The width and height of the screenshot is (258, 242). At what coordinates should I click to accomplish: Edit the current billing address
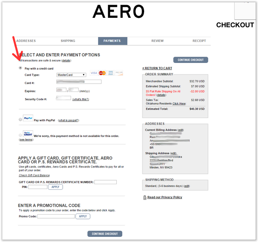(181, 130)
